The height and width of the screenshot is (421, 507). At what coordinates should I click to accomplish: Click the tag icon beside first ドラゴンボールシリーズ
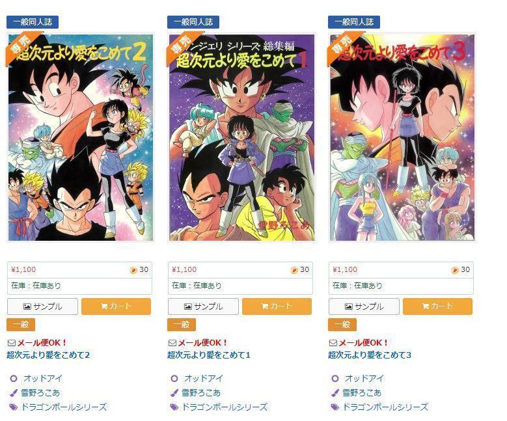(x=13, y=407)
